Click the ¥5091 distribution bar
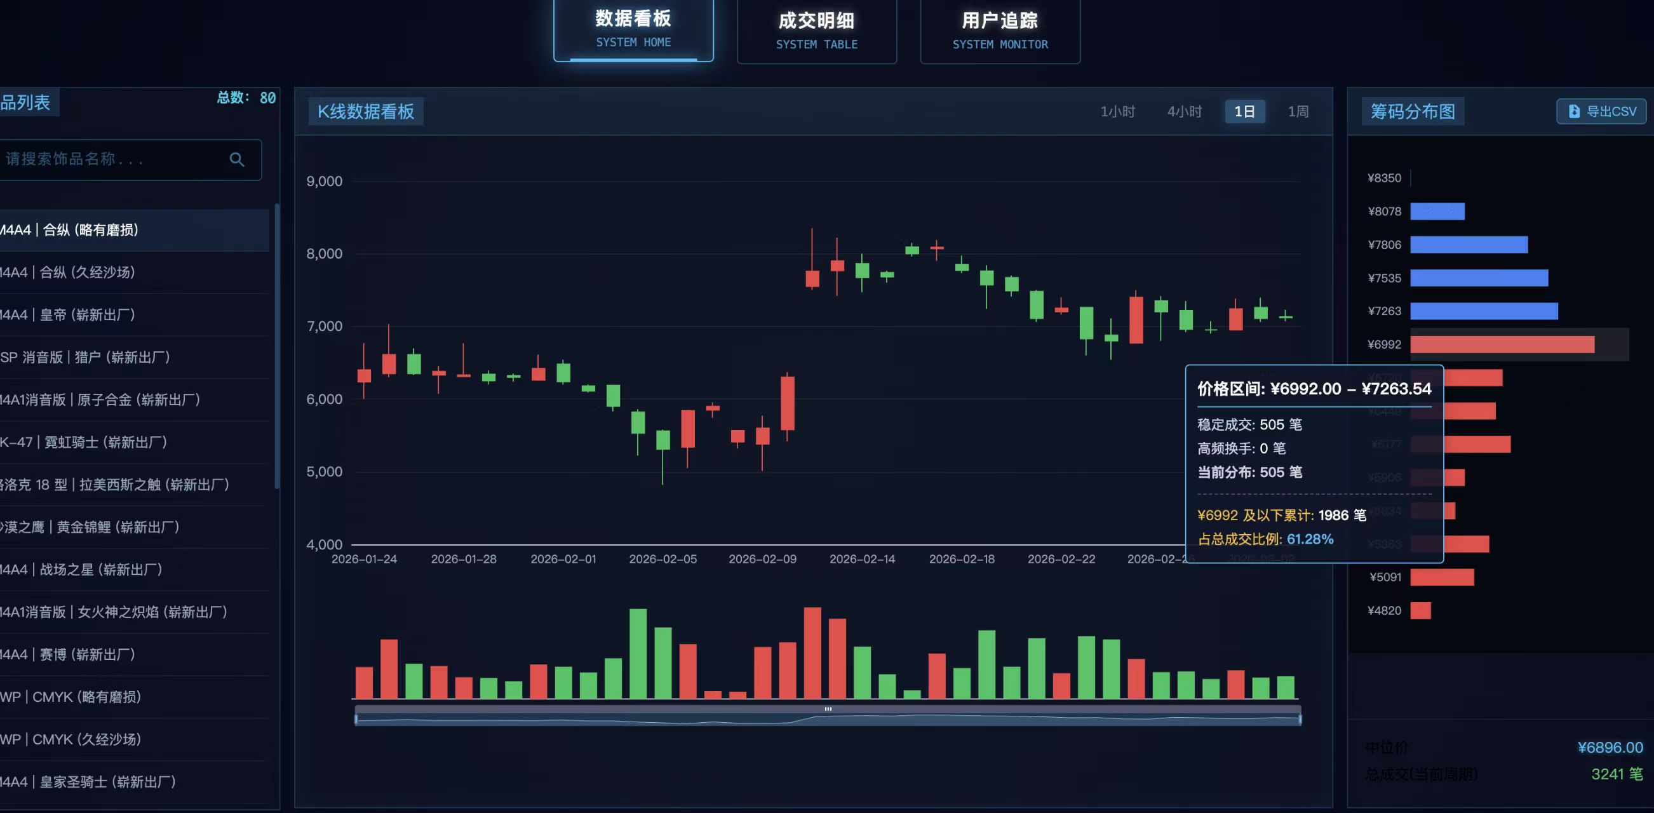 click(1441, 577)
